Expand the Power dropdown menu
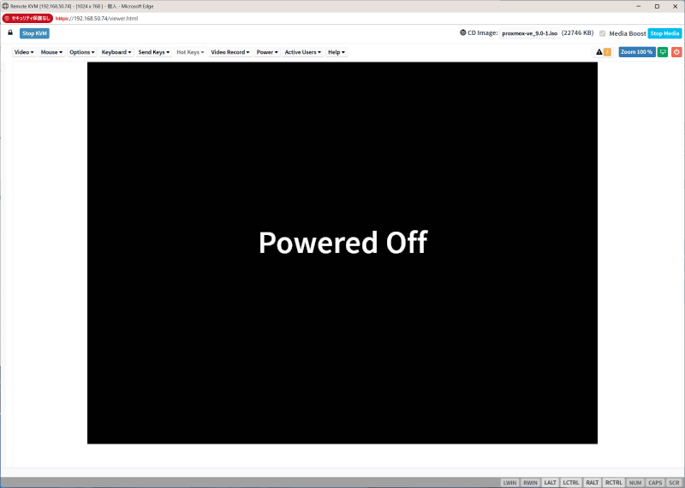This screenshot has width=685, height=488. click(x=266, y=52)
